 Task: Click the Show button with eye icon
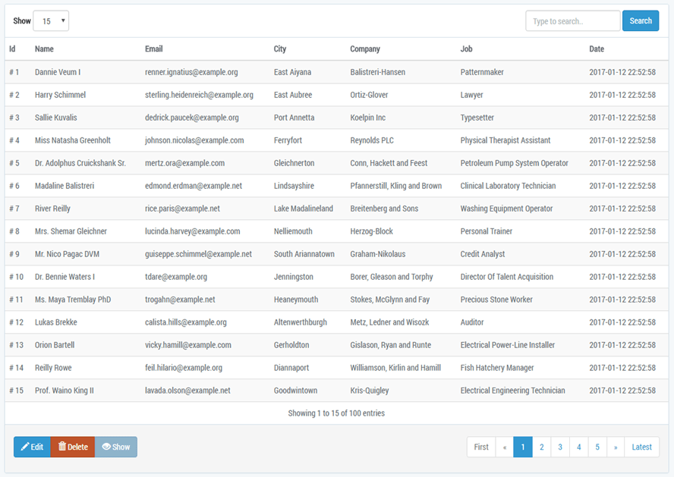tap(116, 447)
